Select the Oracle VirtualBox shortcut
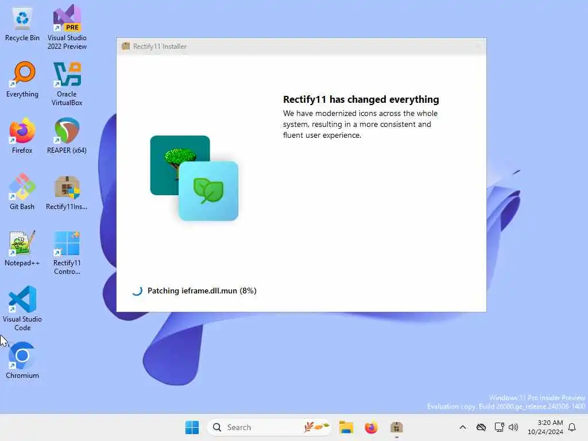 (67, 84)
